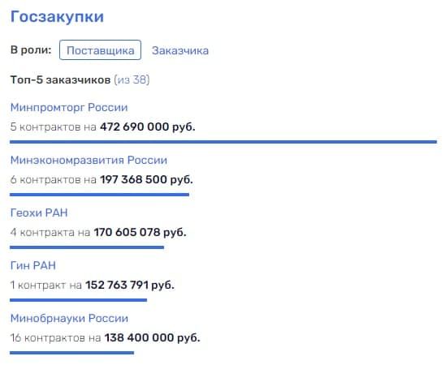This screenshot has width=445, height=365.
Task: Open the Минобрнауки России customer link
Action: [x=69, y=318]
